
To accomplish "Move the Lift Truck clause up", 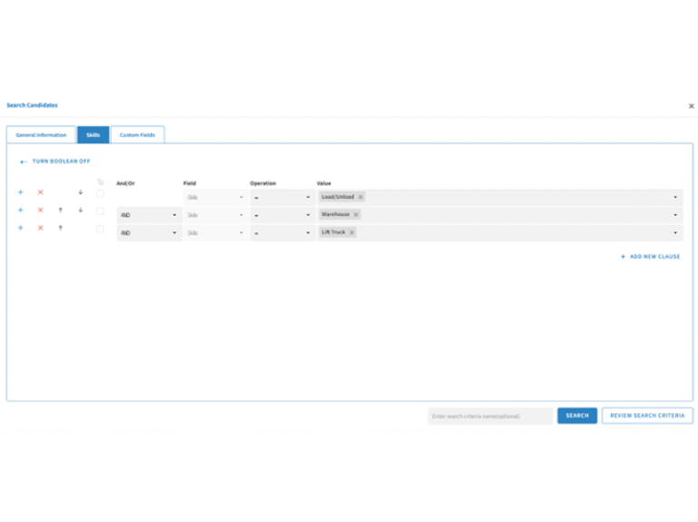I will point(61,228).
